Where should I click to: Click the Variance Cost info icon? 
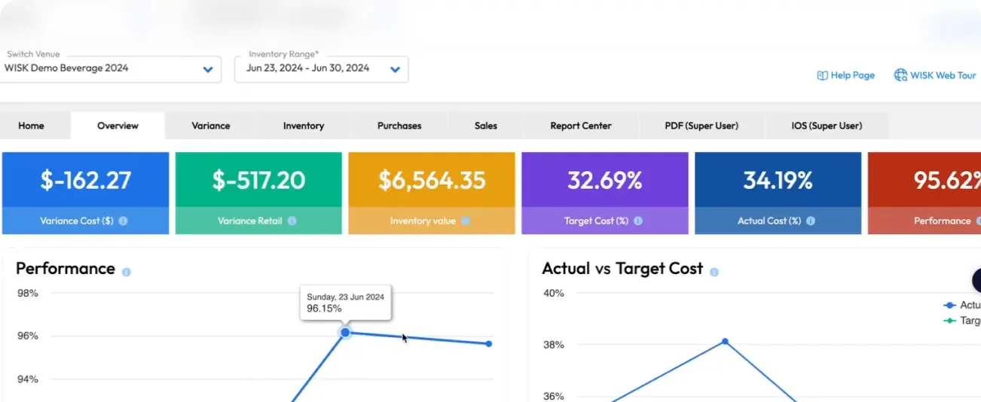[x=123, y=221]
